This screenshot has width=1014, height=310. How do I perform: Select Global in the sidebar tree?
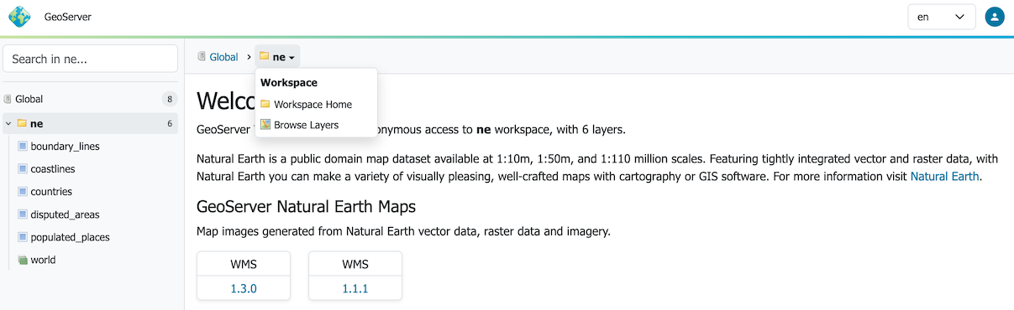coord(29,99)
